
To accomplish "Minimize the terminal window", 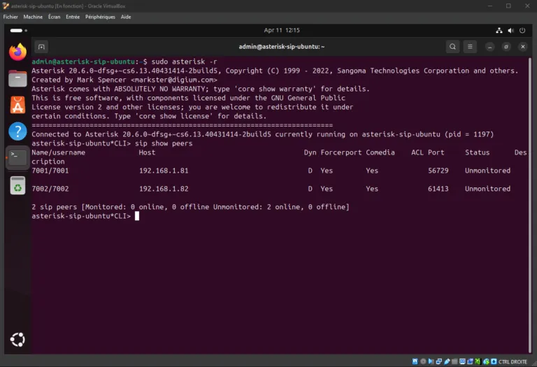I will pos(489,47).
